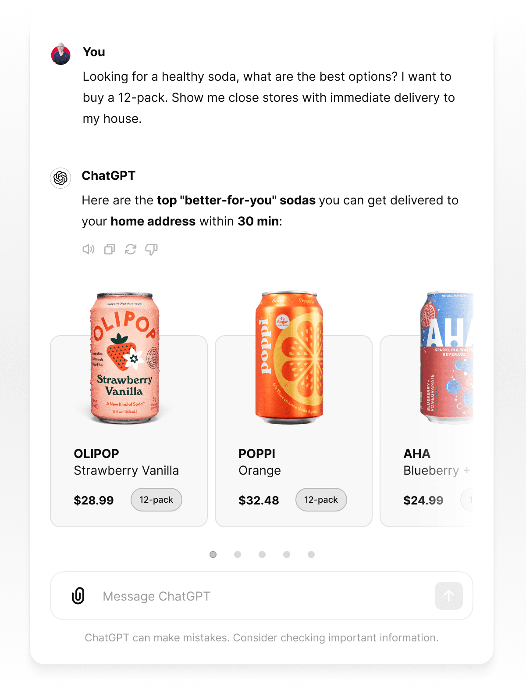This screenshot has width=526, height=694.
Task: Click the POPPI Orange can image
Action: click(x=289, y=358)
